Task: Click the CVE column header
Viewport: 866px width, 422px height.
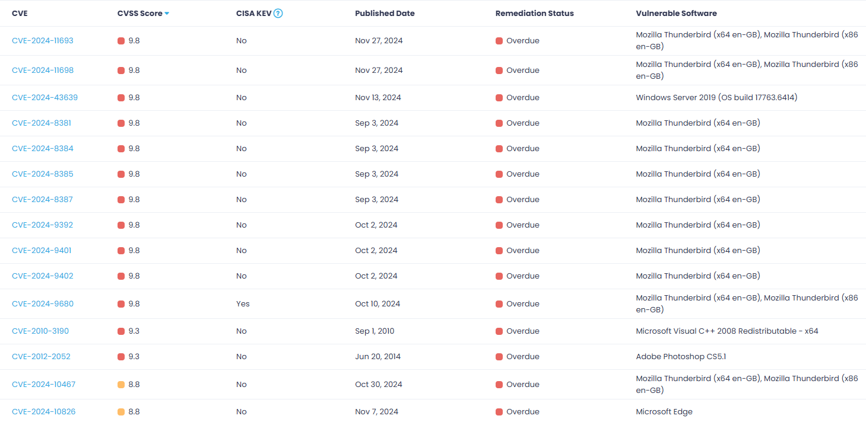Action: coord(20,14)
